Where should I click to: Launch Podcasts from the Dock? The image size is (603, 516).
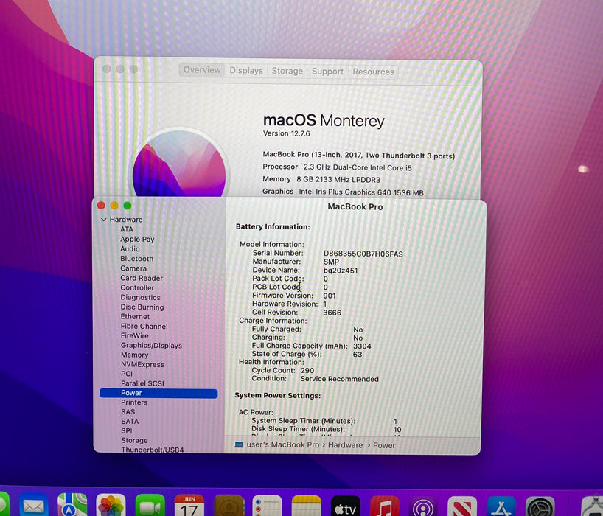pyautogui.click(x=423, y=506)
